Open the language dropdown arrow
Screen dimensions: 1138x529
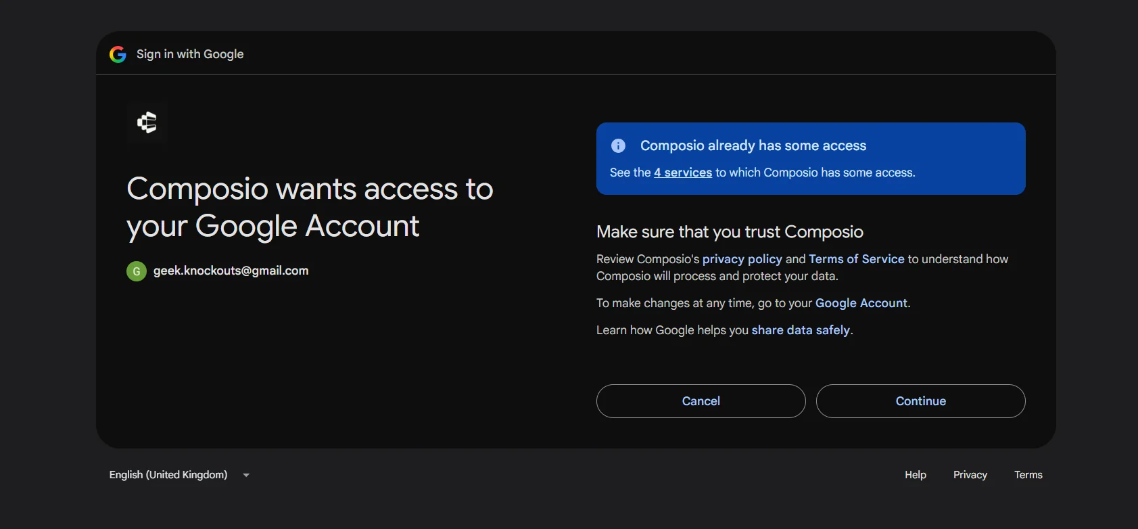click(x=246, y=475)
